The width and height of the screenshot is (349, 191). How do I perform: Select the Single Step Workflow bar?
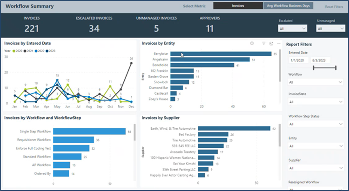(89, 132)
